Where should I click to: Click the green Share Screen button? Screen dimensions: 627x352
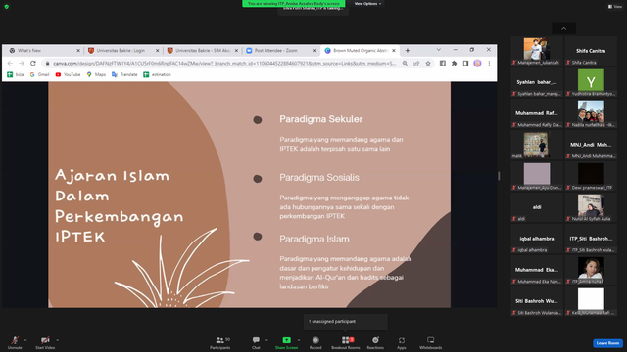(286, 342)
